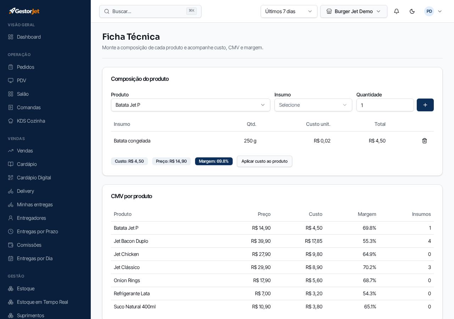
Task: Click the Dashboard sidebar icon
Action: point(11,37)
